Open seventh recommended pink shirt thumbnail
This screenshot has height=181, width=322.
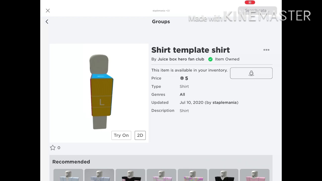click(255, 175)
